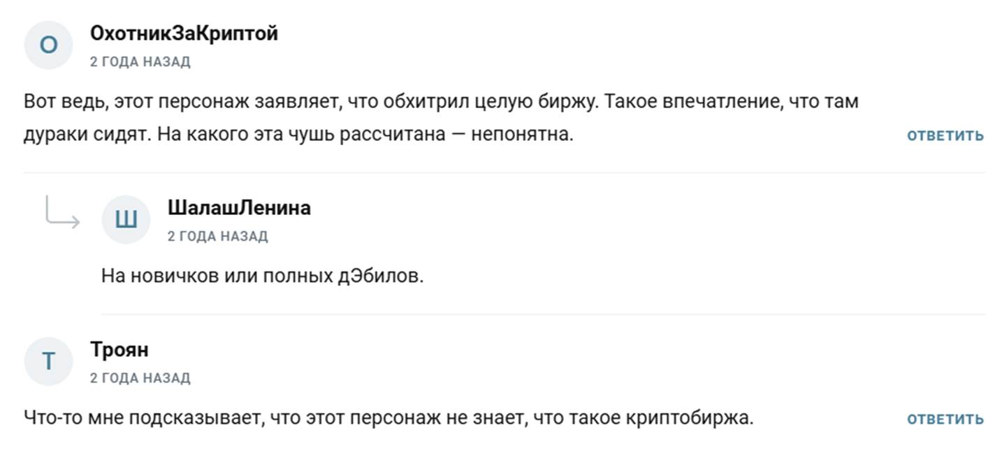This screenshot has height=476, width=988.
Task: Click the timestamp under Троян
Action: coord(140,378)
